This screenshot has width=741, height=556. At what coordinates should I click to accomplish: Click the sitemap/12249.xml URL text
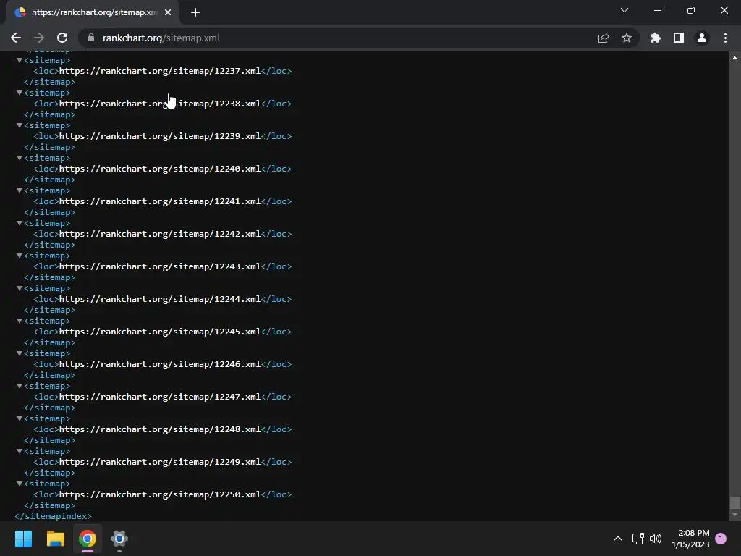pos(160,463)
